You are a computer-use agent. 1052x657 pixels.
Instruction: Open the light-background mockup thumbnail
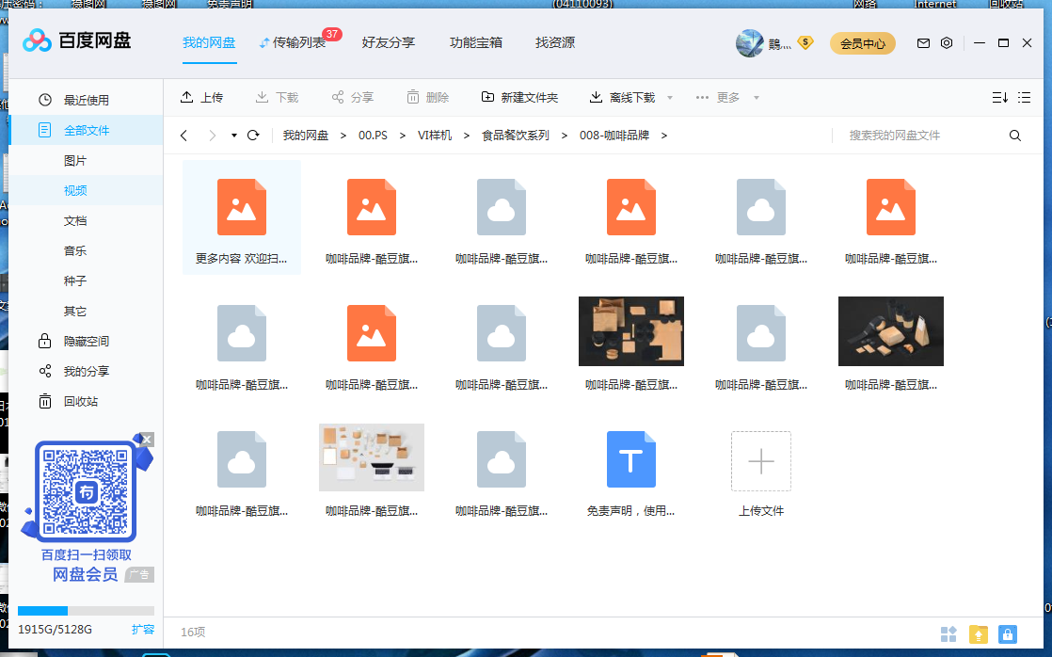(x=372, y=457)
